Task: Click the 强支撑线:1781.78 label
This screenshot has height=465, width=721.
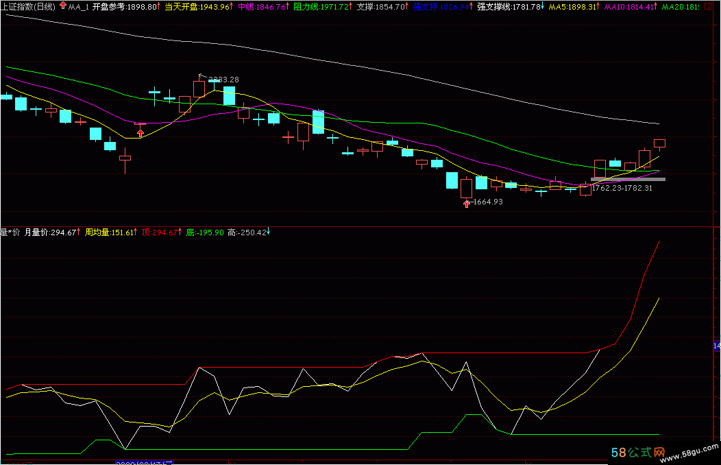Action: pos(509,7)
